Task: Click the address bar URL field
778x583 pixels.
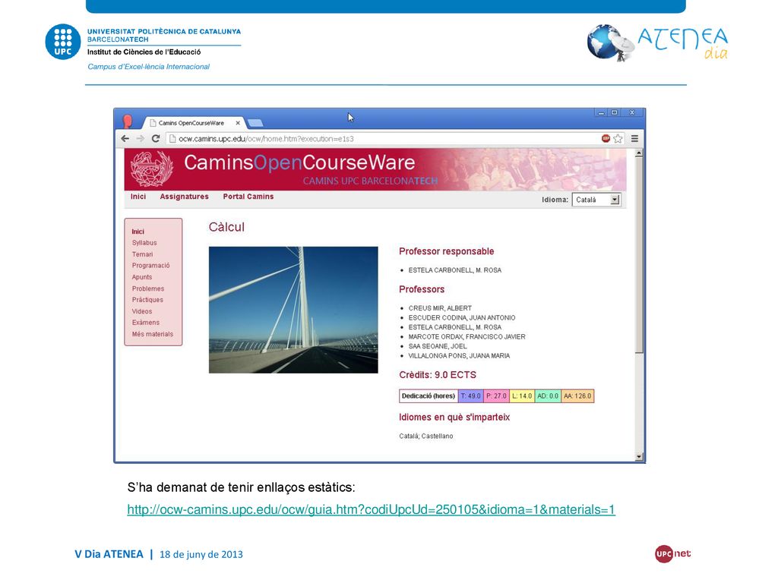Action: [382, 139]
